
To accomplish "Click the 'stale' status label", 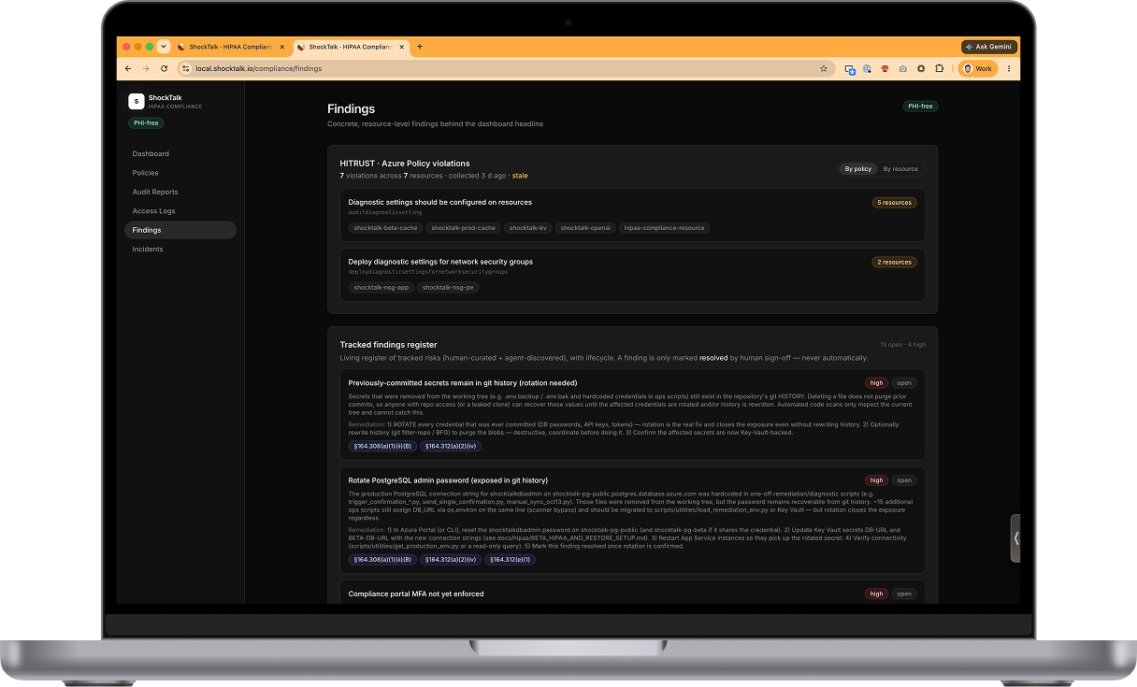I will (520, 176).
